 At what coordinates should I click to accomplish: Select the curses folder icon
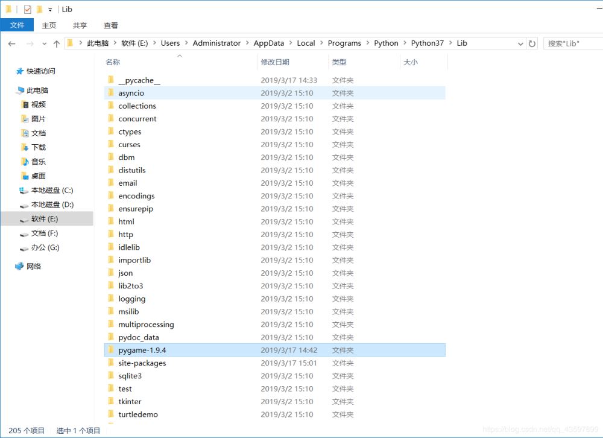tap(111, 144)
